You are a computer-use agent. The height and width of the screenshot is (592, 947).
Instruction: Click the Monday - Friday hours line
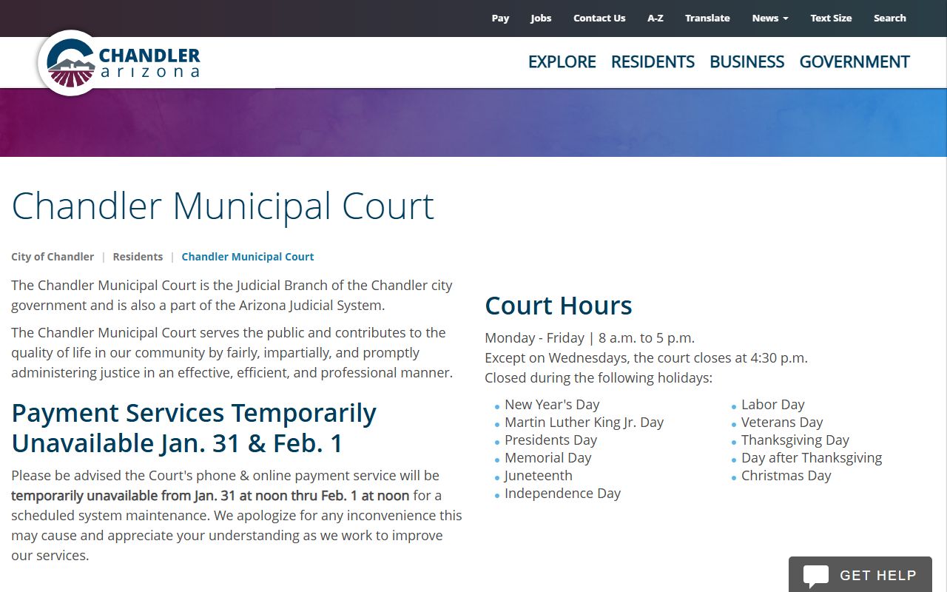coord(590,338)
